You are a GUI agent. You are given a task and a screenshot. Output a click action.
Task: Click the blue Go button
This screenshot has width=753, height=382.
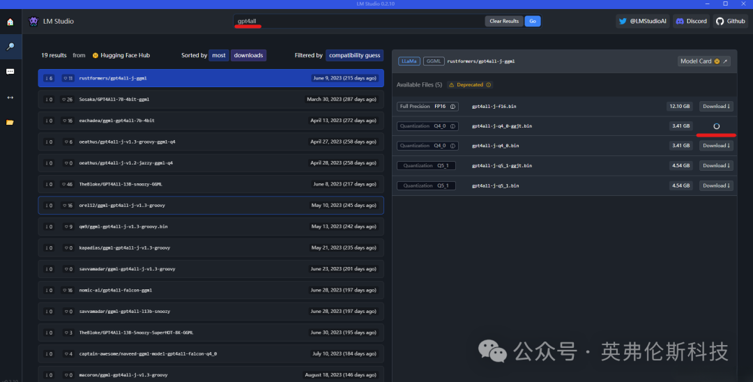(533, 21)
